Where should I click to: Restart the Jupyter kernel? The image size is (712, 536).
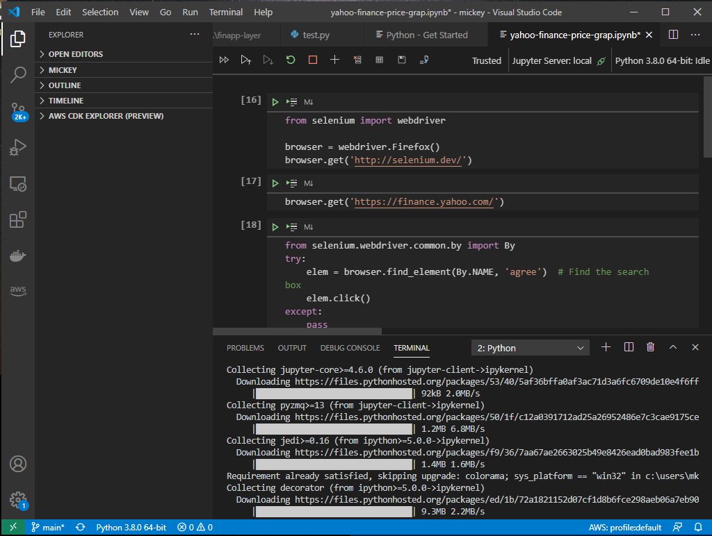(x=290, y=60)
